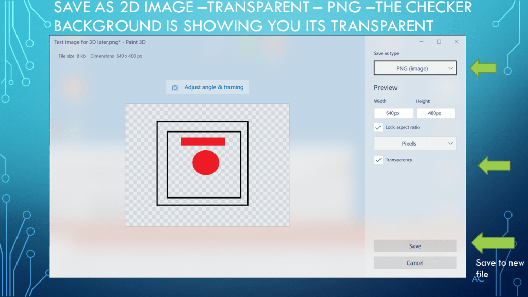Click the Adjust angle & framing label
The image size is (528, 297).
click(x=213, y=87)
